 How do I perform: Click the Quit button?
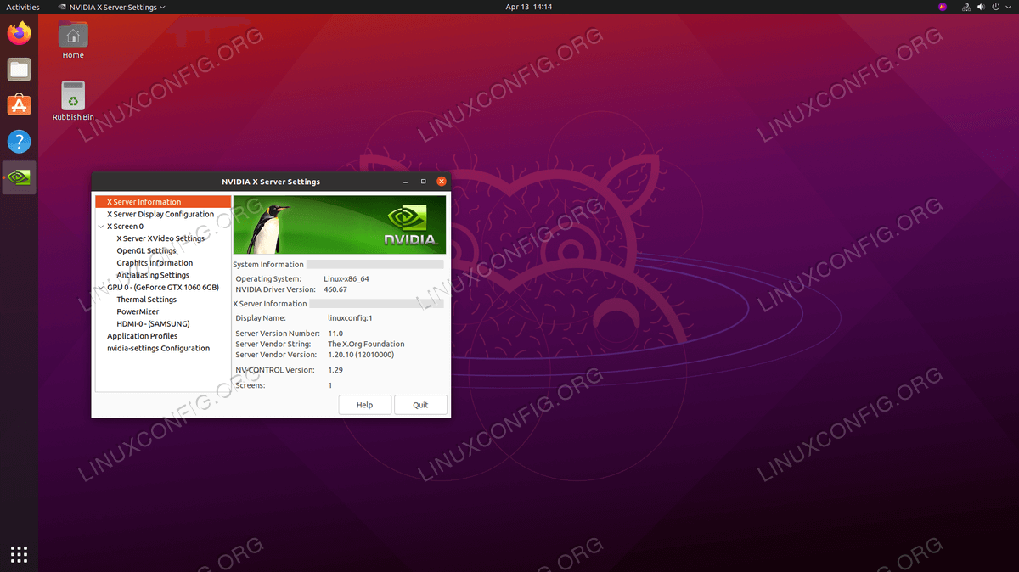tap(420, 405)
